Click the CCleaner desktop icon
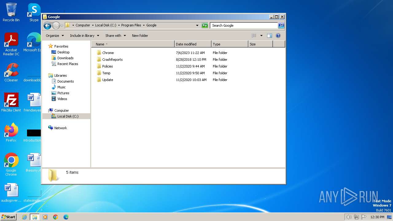 pos(11,72)
